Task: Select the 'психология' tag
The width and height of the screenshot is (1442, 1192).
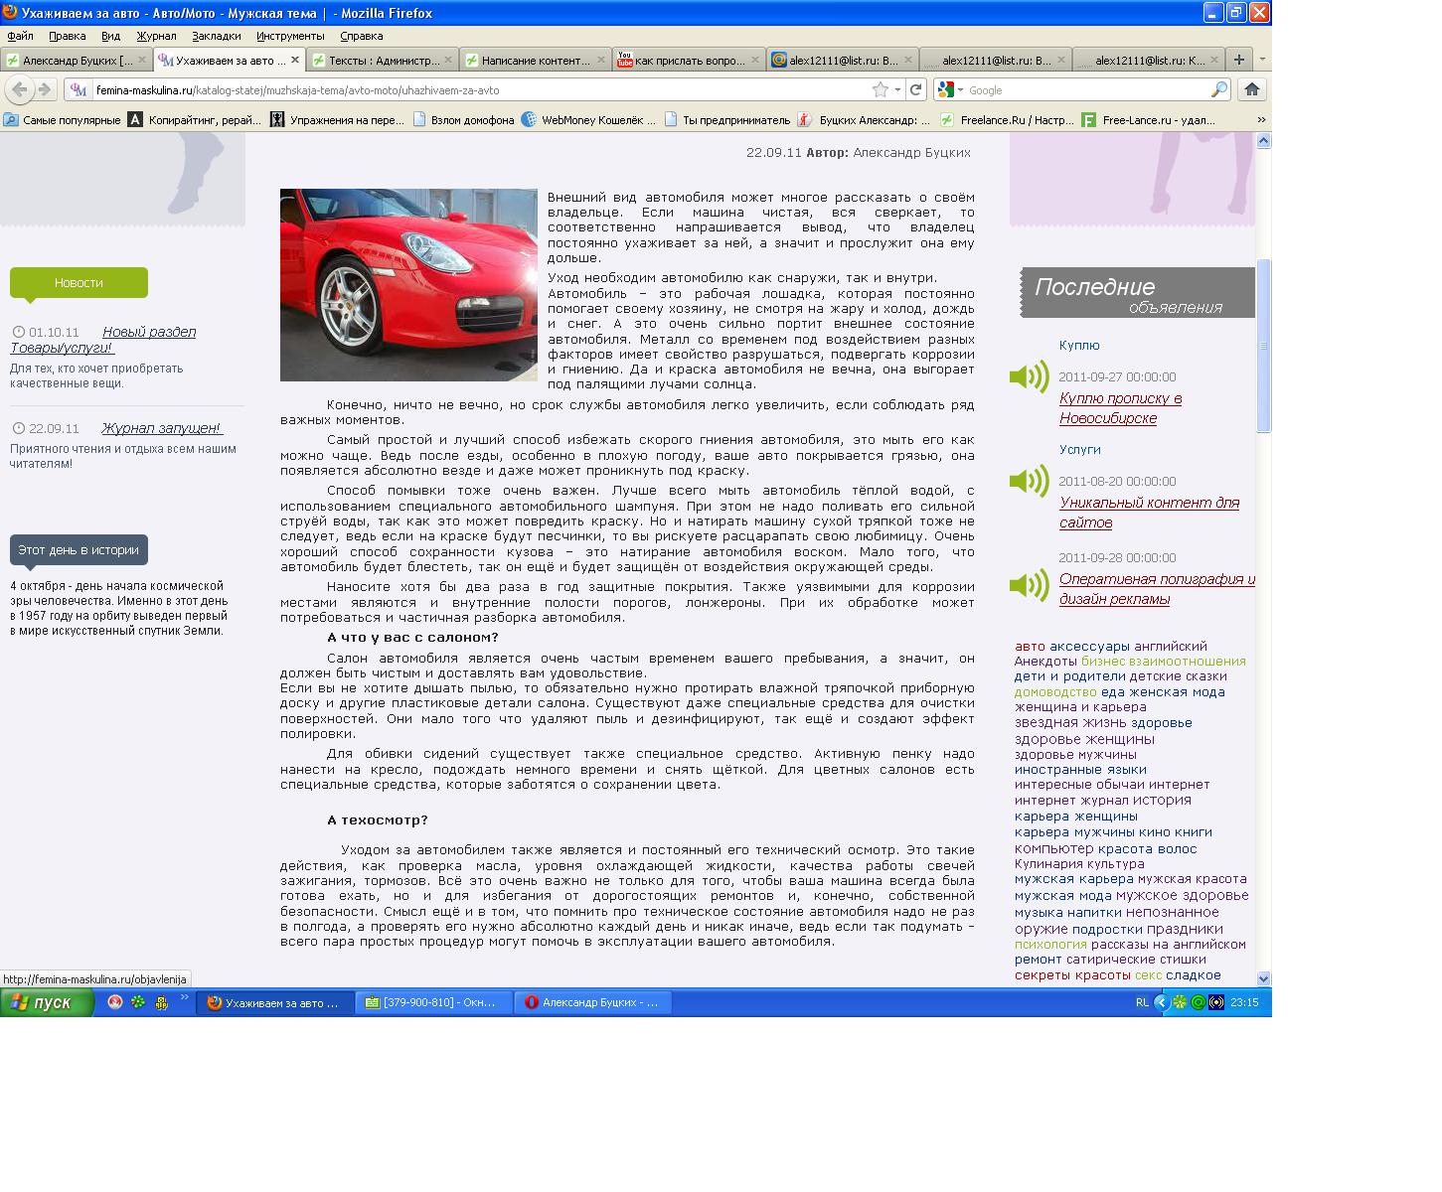Action: point(1050,945)
